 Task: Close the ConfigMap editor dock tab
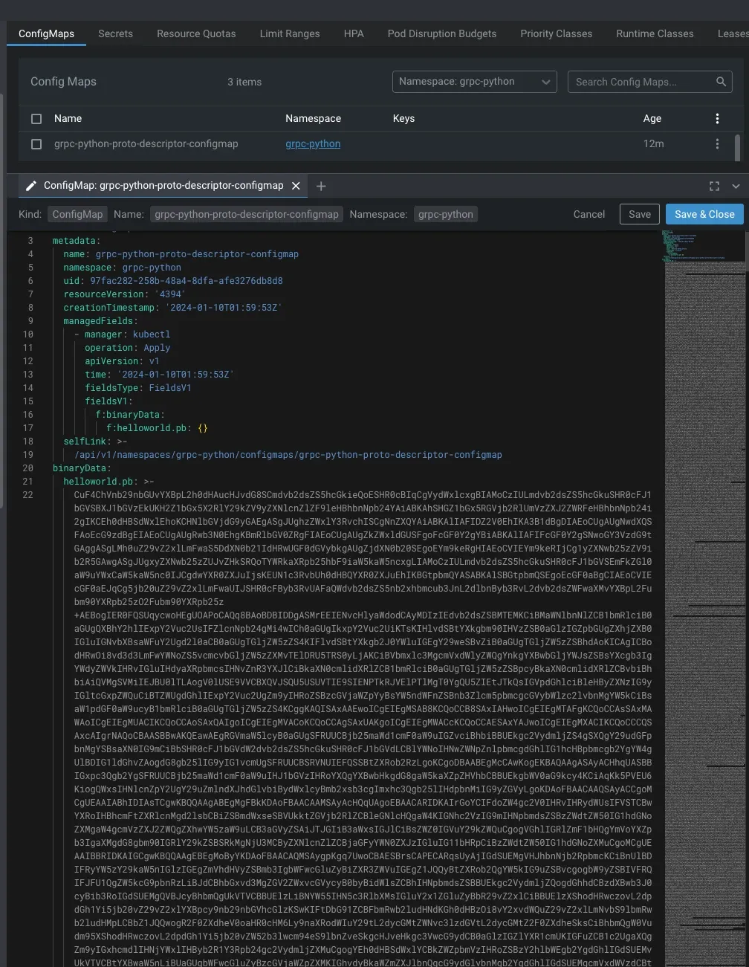click(296, 186)
